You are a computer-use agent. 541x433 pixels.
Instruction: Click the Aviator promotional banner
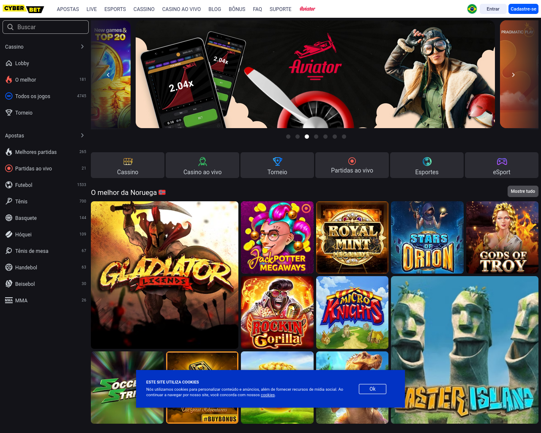[315, 74]
